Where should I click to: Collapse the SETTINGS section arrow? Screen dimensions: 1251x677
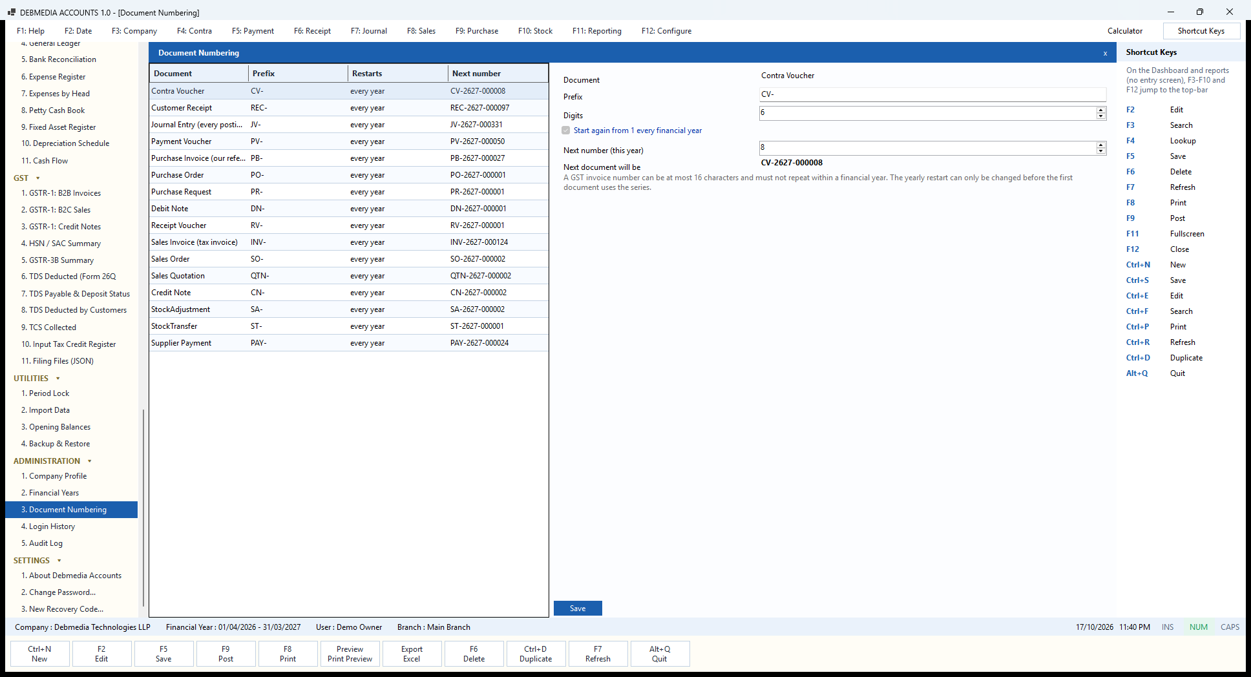59,561
